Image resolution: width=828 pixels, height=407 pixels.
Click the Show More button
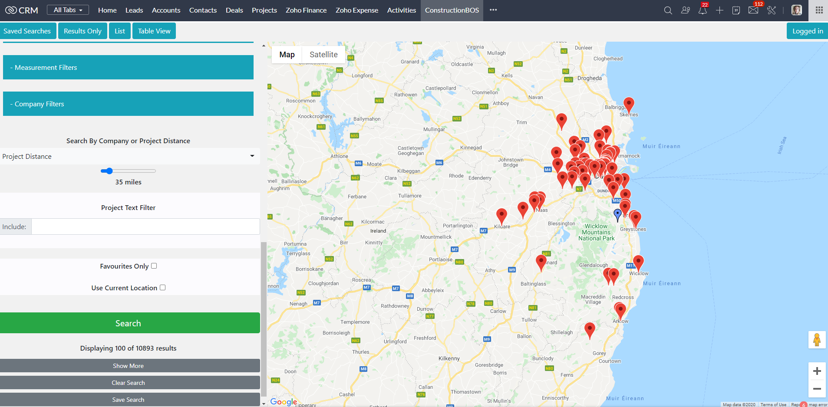tap(130, 366)
